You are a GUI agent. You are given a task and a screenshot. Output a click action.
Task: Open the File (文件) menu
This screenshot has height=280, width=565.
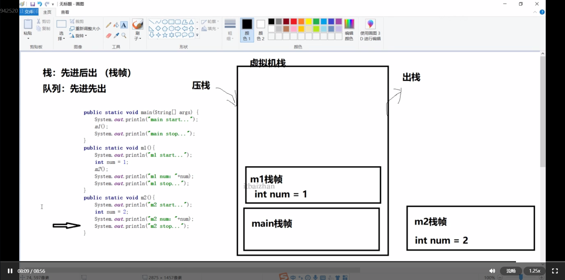click(x=29, y=12)
